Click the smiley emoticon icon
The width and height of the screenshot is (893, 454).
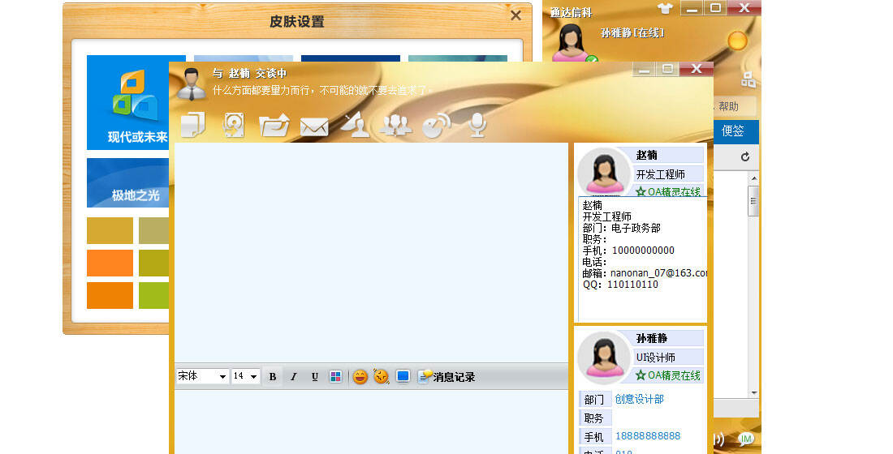[360, 376]
